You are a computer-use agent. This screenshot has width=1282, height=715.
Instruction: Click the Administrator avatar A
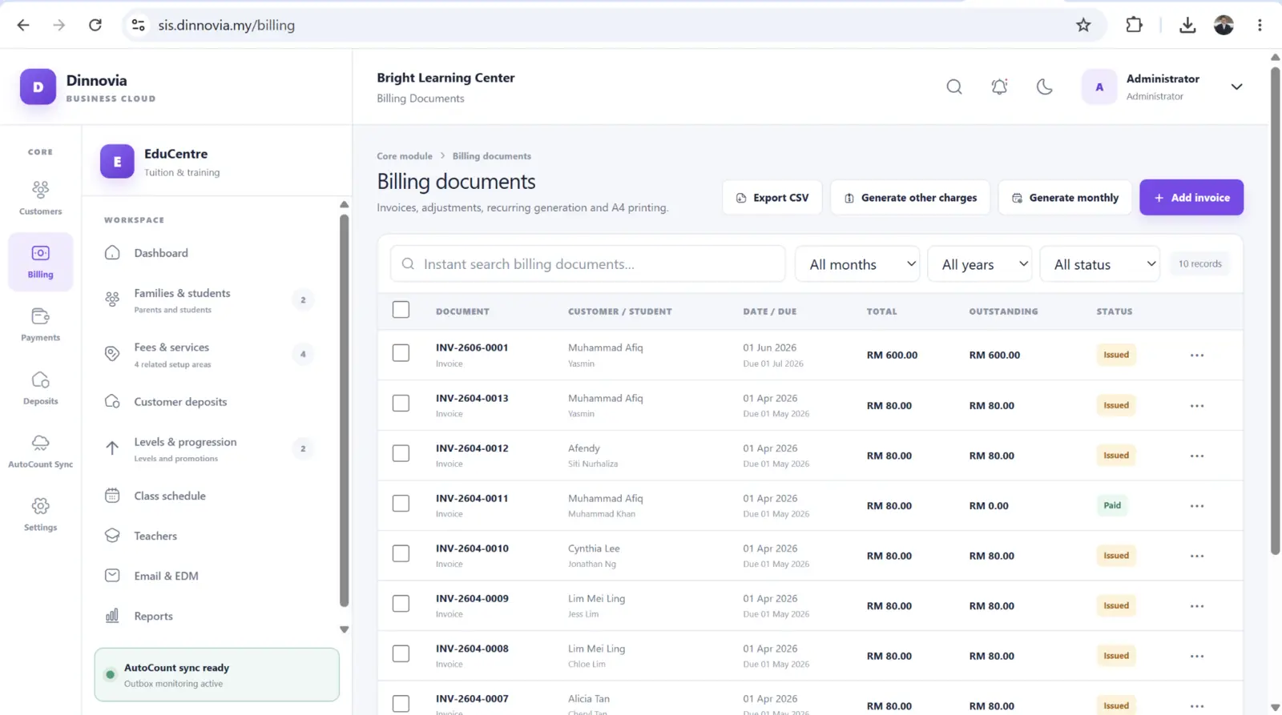click(1099, 86)
